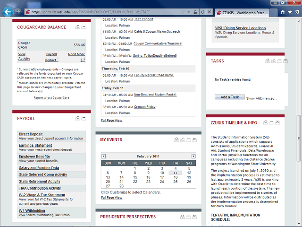The image size is (302, 227).
Task: Customize the My Events pagelet
Action: click(x=183, y=139)
